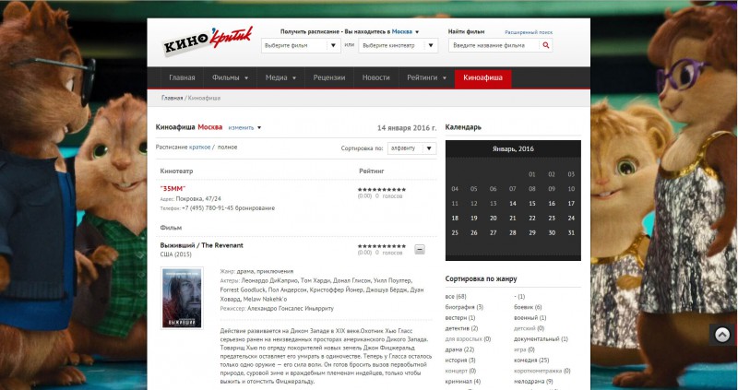The width and height of the screenshot is (738, 390).
Task: Select January 17 in the calendar
Action: 571,204
